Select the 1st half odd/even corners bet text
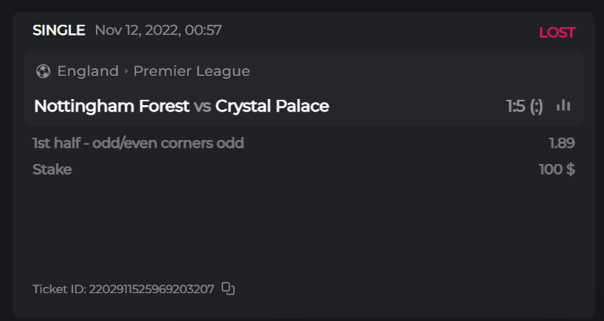The width and height of the screenshot is (604, 321). pos(138,143)
